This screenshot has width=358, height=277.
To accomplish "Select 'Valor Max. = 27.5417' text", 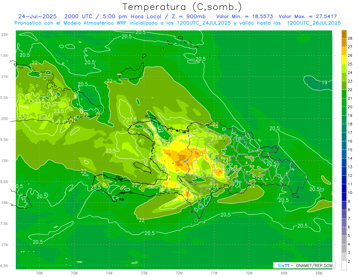I will (308, 16).
